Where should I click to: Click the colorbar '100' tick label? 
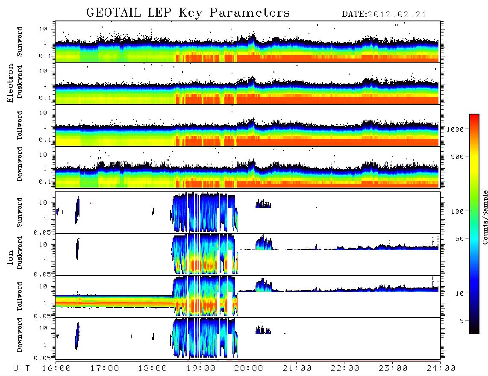(457, 211)
